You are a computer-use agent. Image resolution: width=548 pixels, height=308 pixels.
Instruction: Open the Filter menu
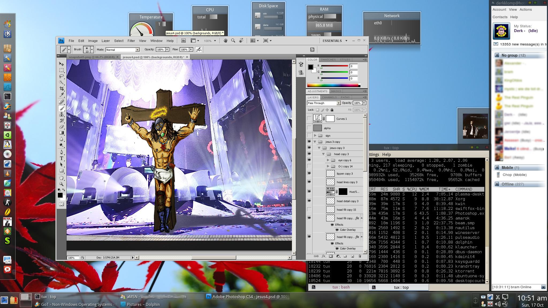[x=131, y=41]
